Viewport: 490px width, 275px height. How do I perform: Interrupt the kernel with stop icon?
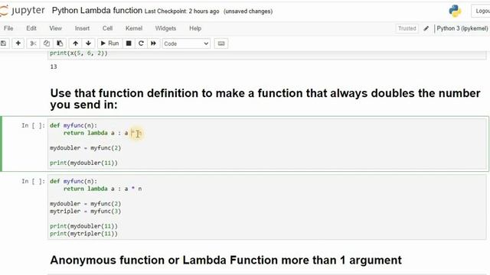[129, 44]
